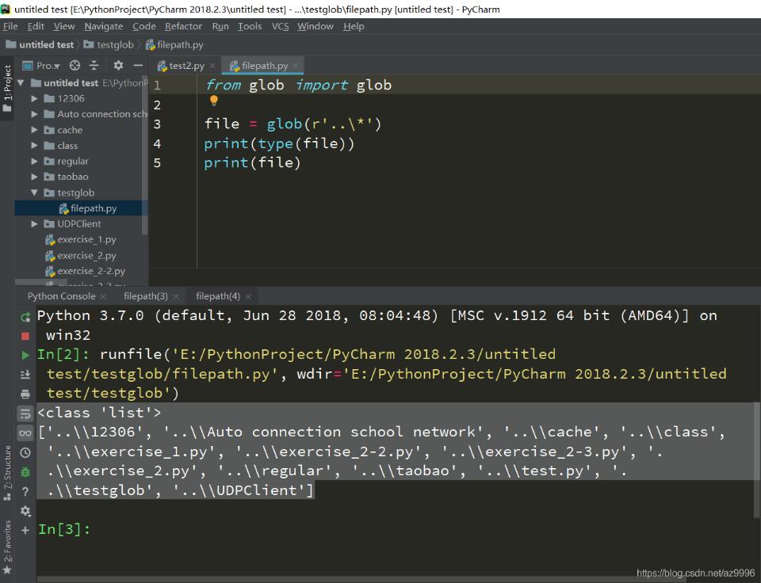Select Opened File in the Project view

tap(75, 65)
